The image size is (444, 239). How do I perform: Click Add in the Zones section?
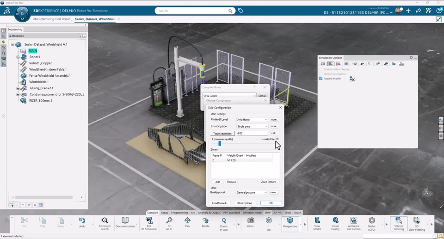point(217,182)
